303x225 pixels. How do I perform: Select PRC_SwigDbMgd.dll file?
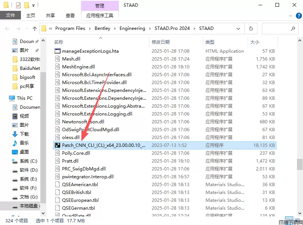84,169
